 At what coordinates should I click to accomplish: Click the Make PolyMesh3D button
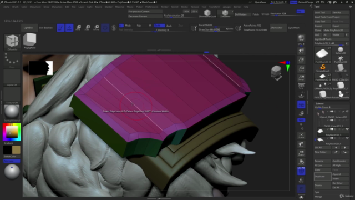click(336, 31)
